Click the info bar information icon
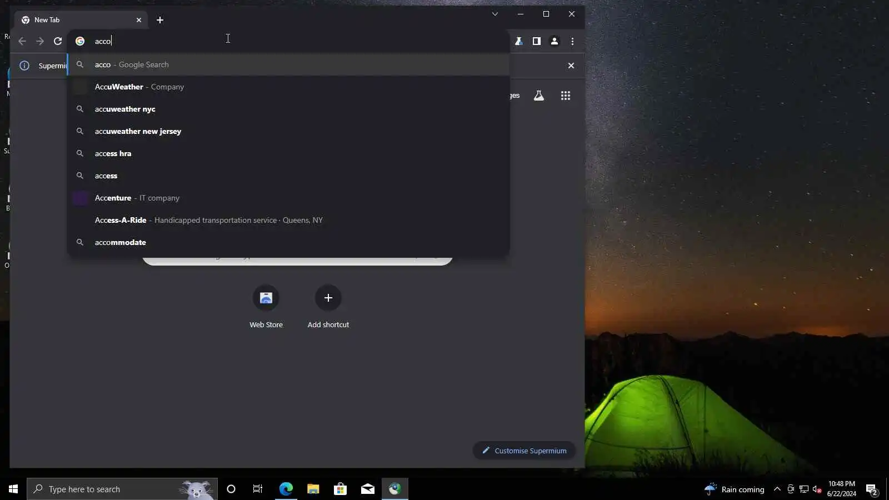 [24, 66]
